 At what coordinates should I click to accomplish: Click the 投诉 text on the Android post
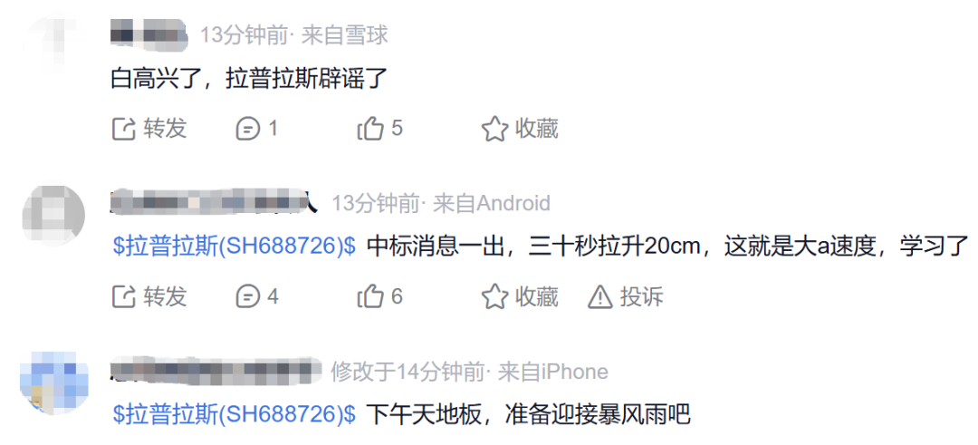tap(641, 297)
